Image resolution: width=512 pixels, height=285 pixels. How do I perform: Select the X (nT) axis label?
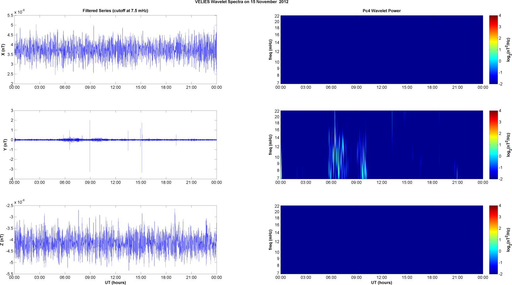point(3,50)
